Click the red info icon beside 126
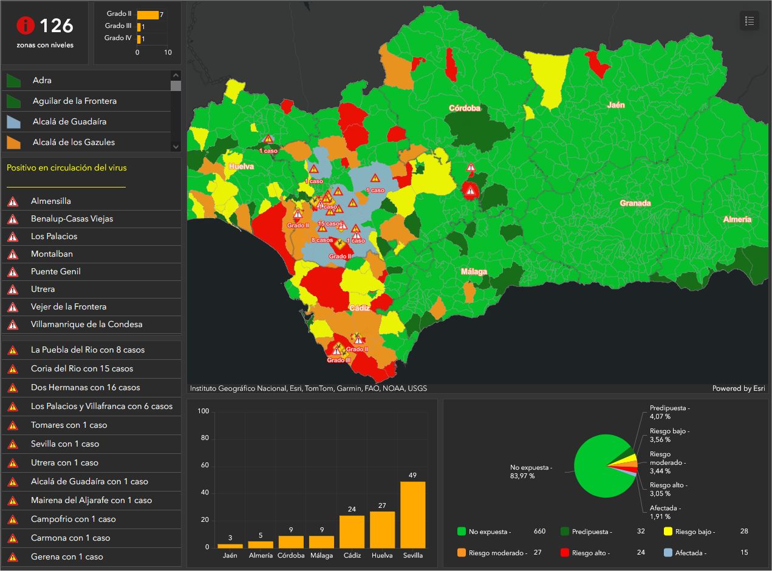This screenshot has width=772, height=571. pos(26,25)
